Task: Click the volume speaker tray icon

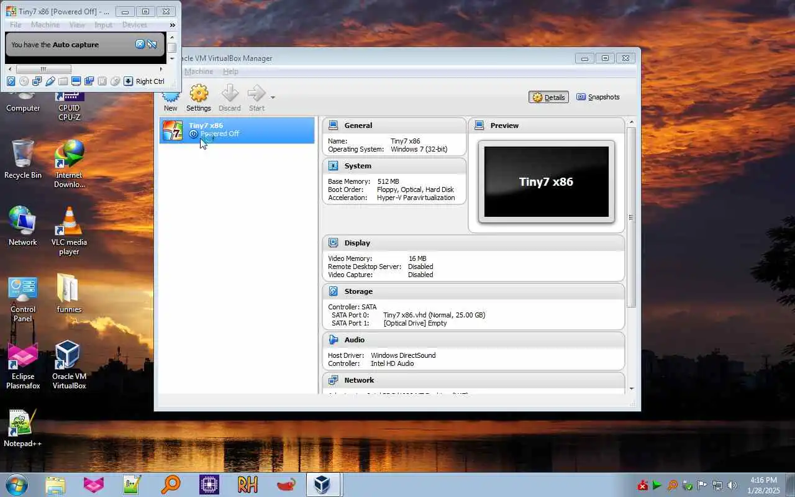Action: pyautogui.click(x=732, y=485)
